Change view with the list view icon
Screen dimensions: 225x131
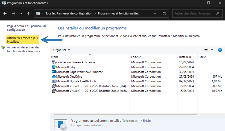point(206,50)
